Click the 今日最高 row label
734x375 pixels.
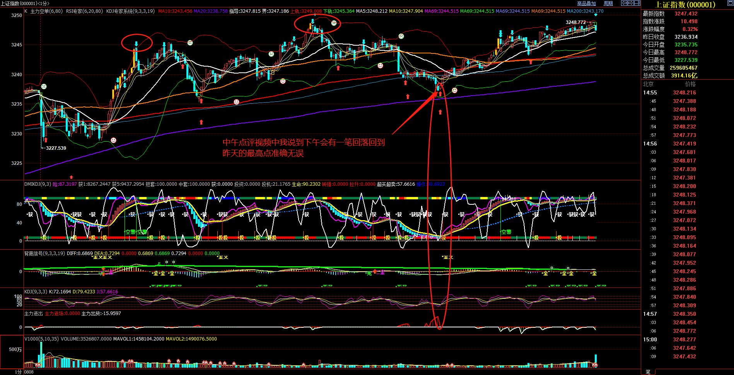tap(654, 52)
